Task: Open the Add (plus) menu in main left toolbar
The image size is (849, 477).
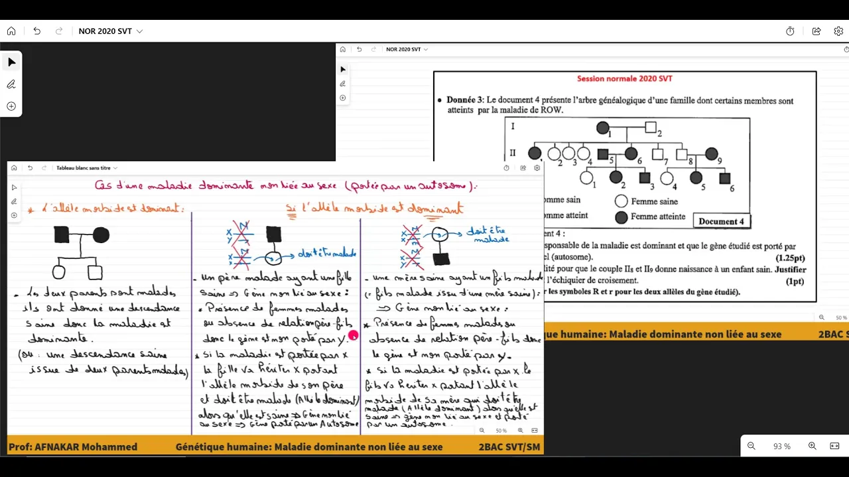Action: pyautogui.click(x=11, y=106)
